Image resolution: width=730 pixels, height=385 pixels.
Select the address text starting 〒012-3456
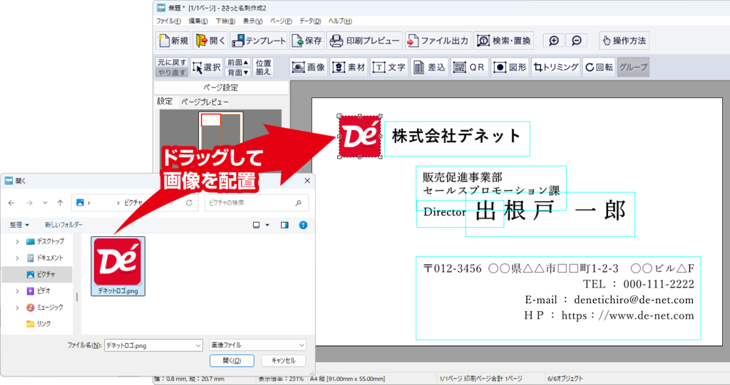click(x=558, y=298)
